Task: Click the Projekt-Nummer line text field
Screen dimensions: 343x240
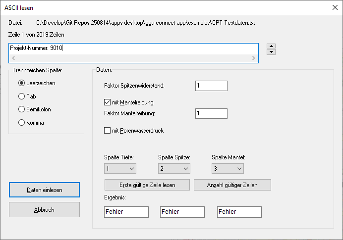Action: [133, 48]
